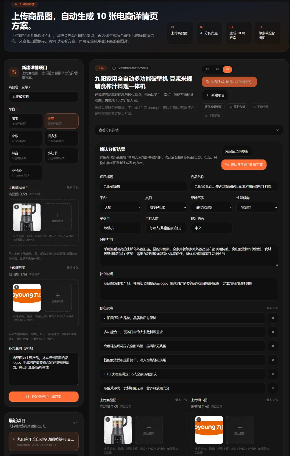
Task: Click 开始分析并生成方案 button
Action: (44, 397)
